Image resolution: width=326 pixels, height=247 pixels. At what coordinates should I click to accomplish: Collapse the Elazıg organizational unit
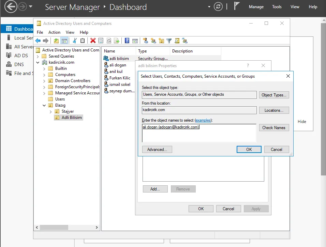click(44, 105)
